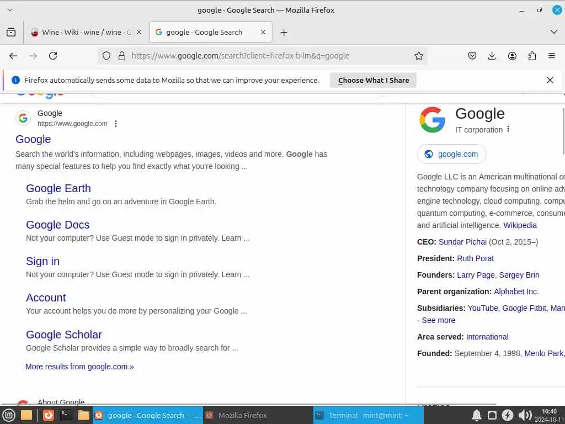565x424 pixels.
Task: Select the google - Google Search tab
Action: point(211,32)
